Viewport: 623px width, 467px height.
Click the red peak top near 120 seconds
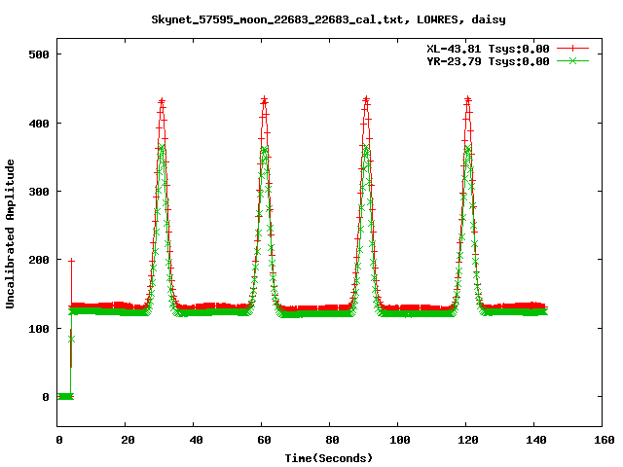[468, 99]
